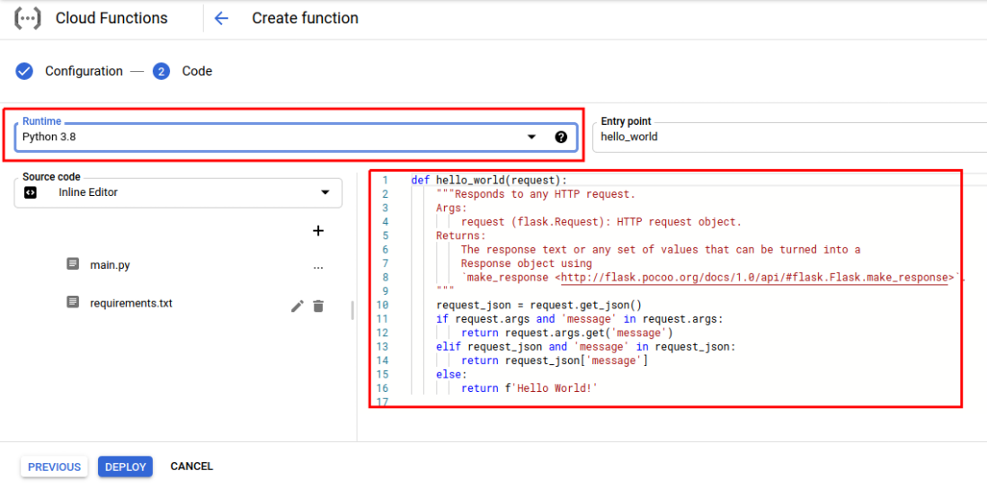This screenshot has width=987, height=489.
Task: Open the Inline Editor source code dropdown
Action: (325, 192)
